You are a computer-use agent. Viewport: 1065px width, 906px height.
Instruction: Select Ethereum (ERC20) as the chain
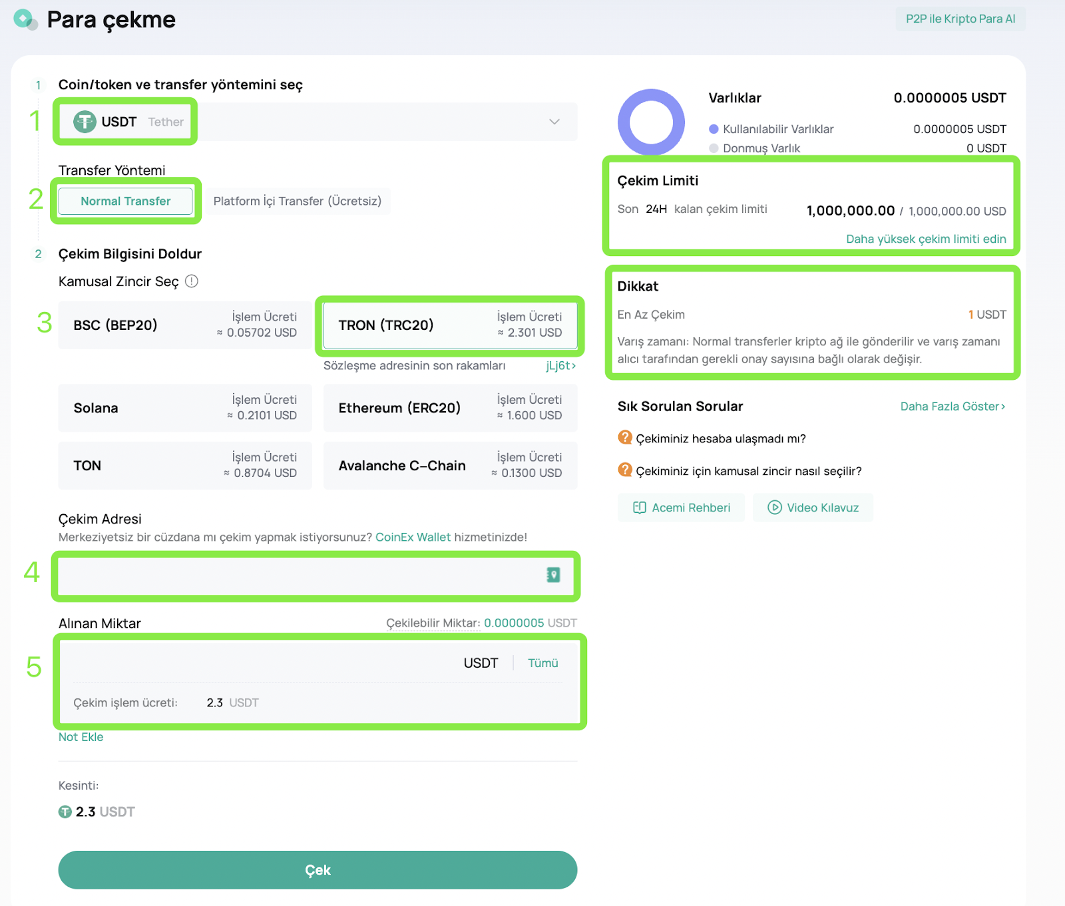coord(450,408)
